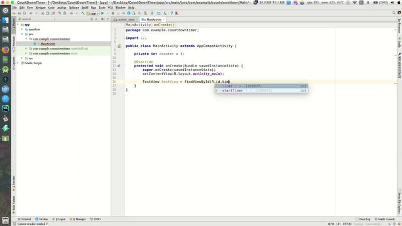Viewport: 402px width, 226px height.
Task: Click the Copy icon in toolbar
Action: [x=48, y=13]
